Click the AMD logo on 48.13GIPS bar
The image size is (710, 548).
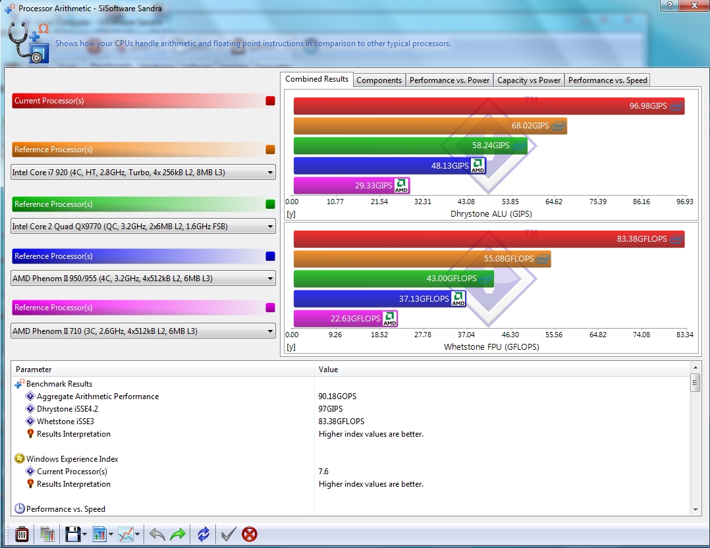pos(478,165)
